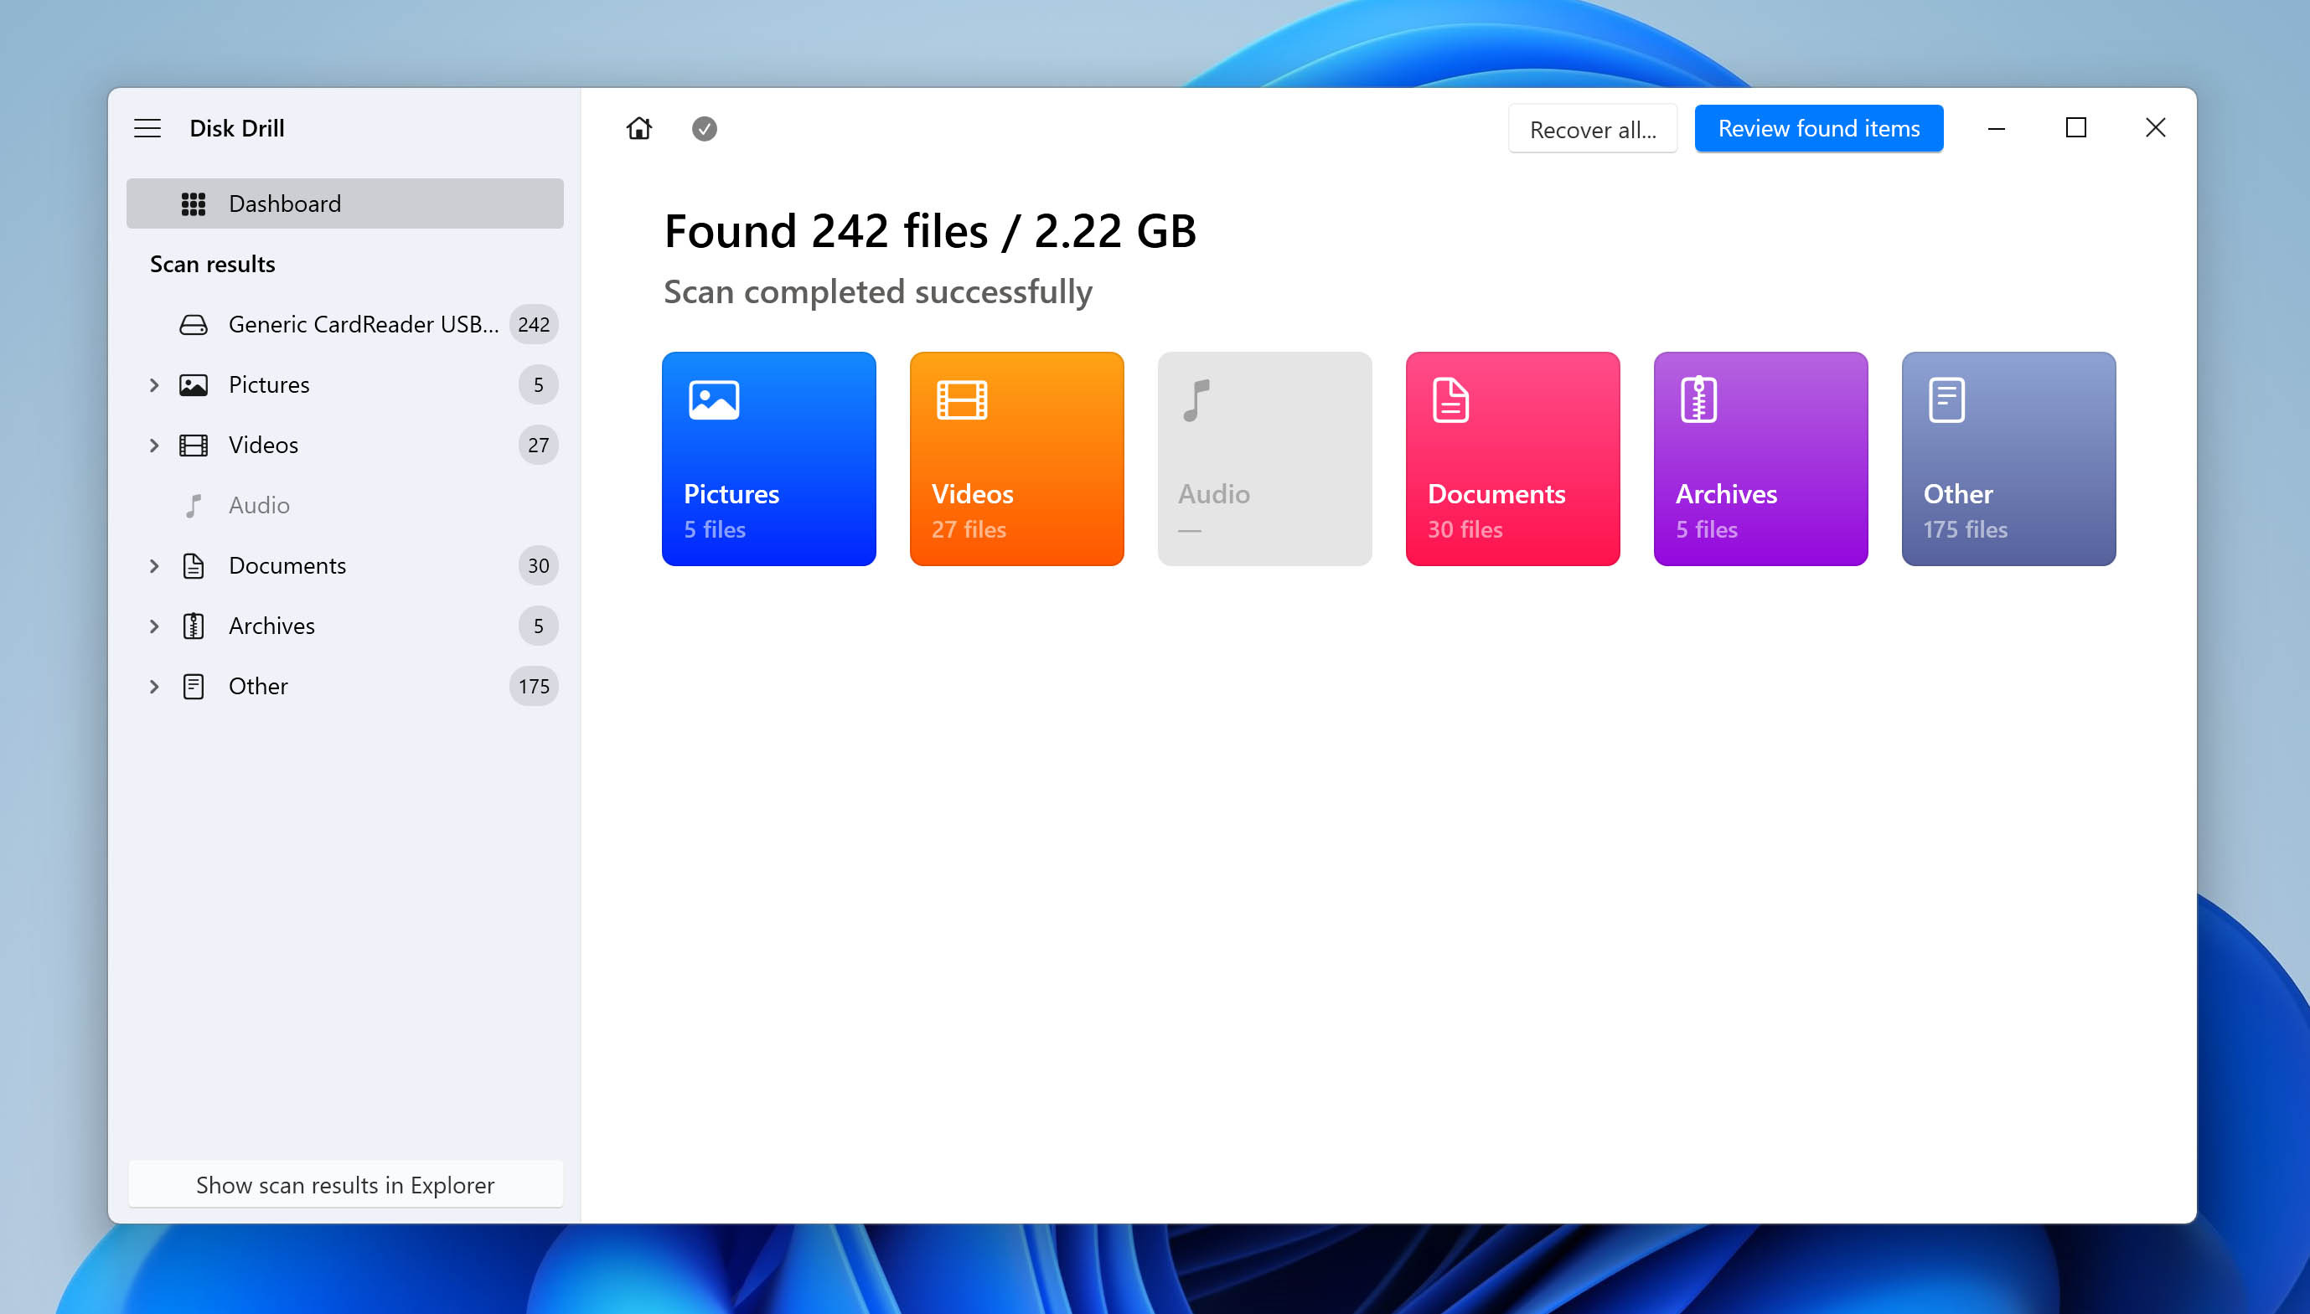
Task: Click the file icon in sidebar Other row
Action: tap(194, 687)
